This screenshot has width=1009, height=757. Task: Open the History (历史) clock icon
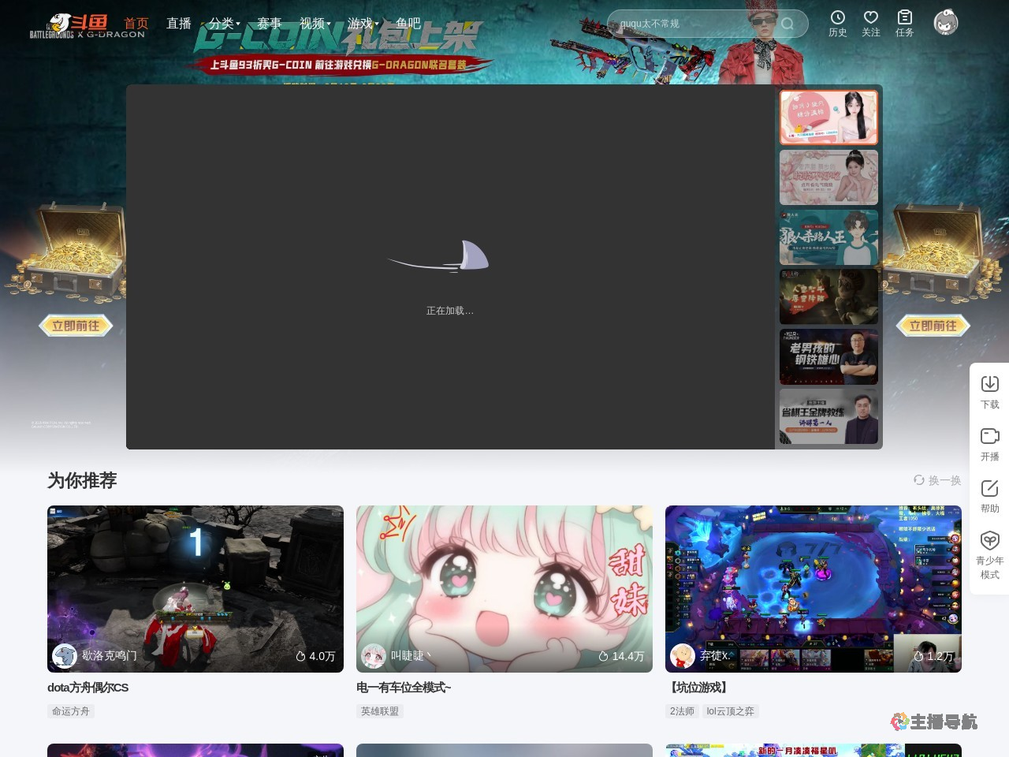837,18
